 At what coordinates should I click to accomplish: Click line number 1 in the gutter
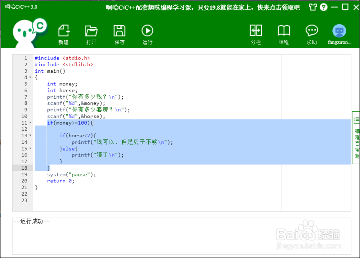26,58
